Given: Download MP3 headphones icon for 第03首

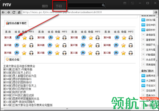Looking at the screenshot, I should point(97,38).
